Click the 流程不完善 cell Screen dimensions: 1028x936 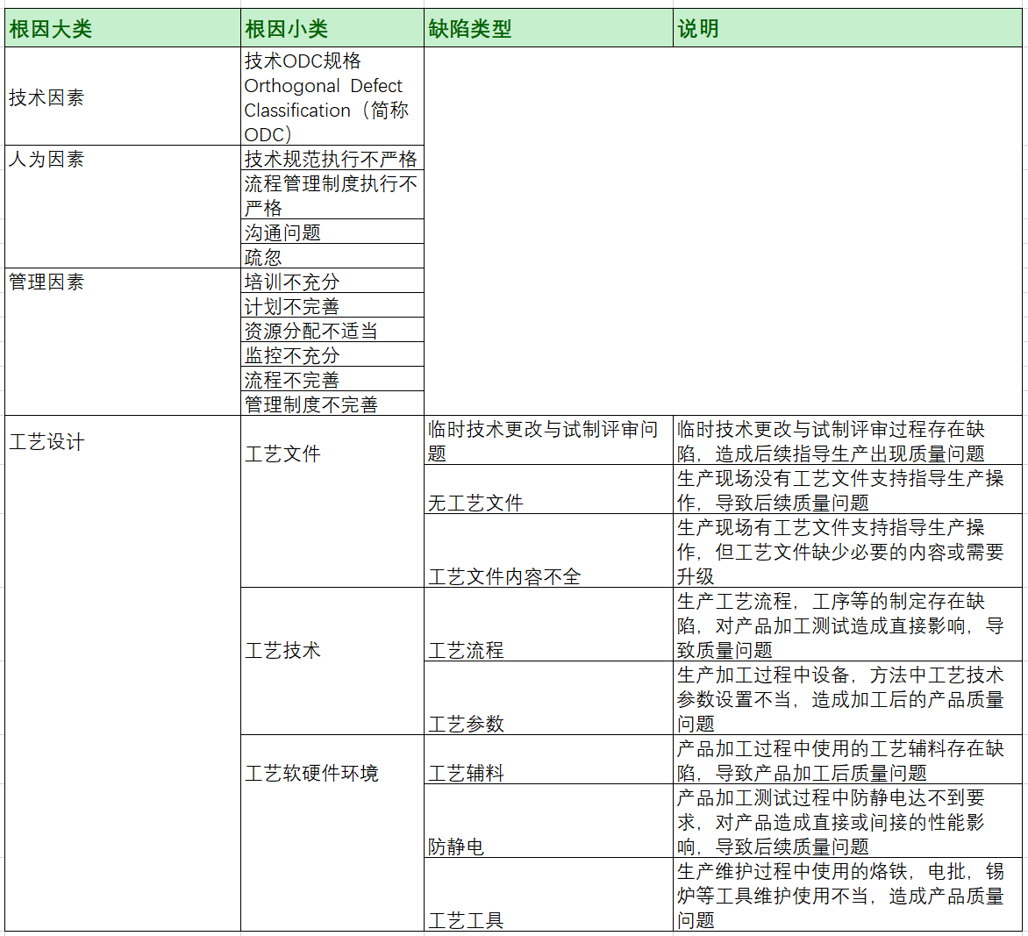coord(332,379)
